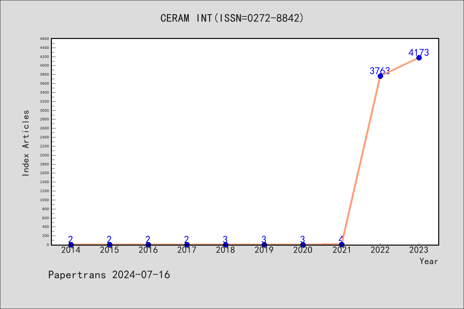Image resolution: width=464 pixels, height=309 pixels.
Task: Click the 2018 data point marker
Action: pyautogui.click(x=226, y=245)
